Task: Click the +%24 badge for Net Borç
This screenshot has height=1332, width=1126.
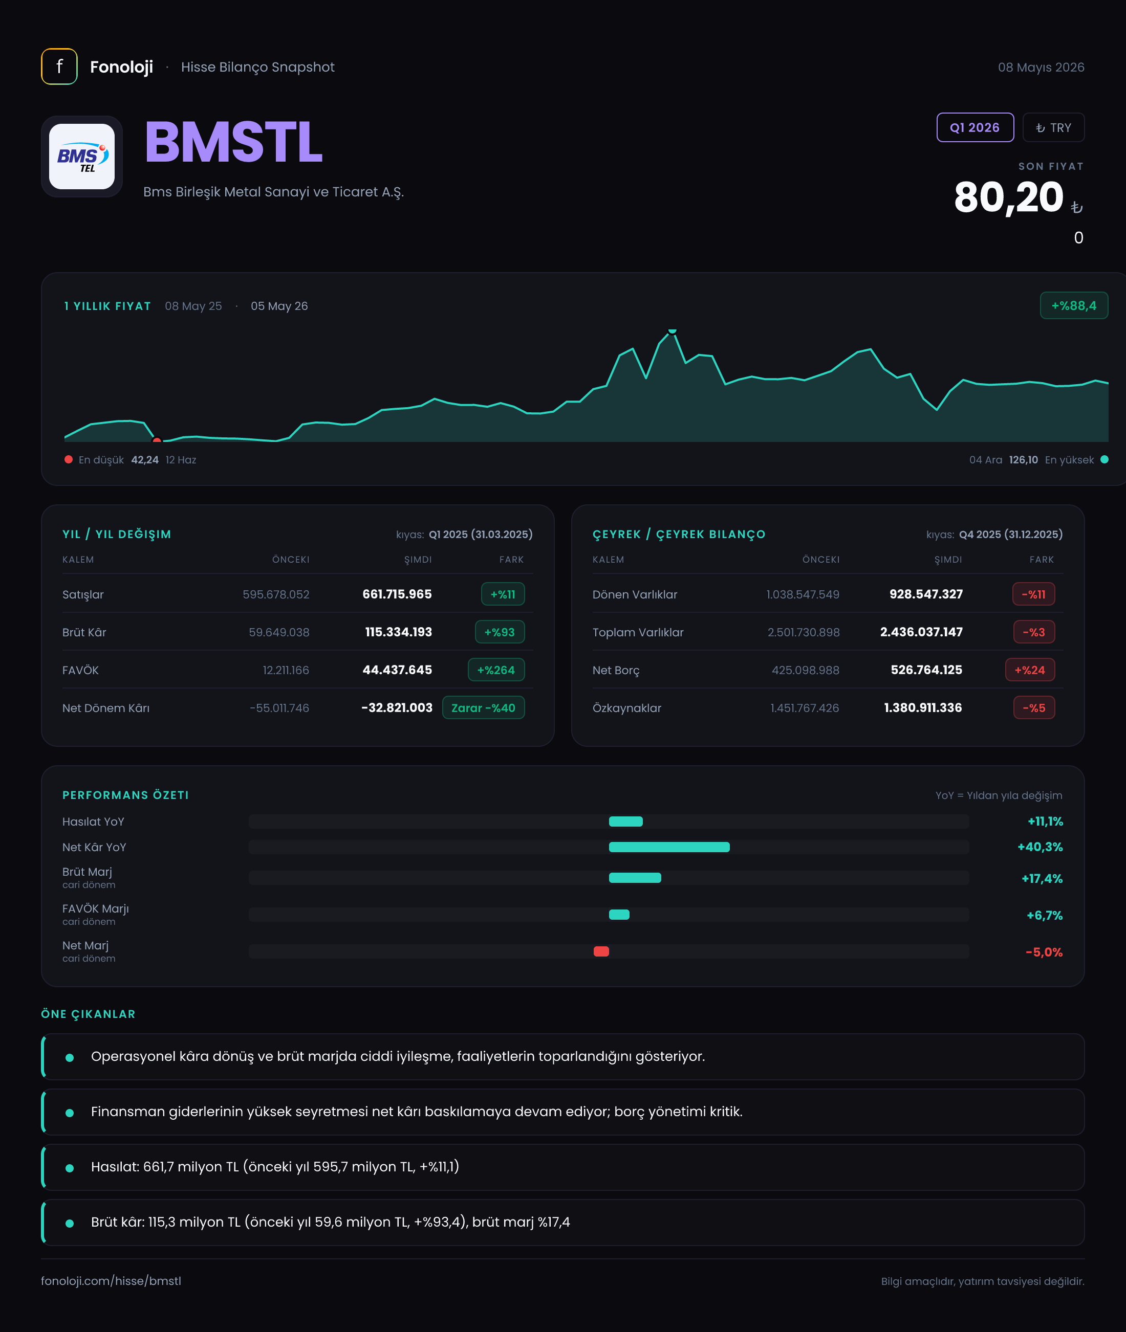Action: point(1030,670)
